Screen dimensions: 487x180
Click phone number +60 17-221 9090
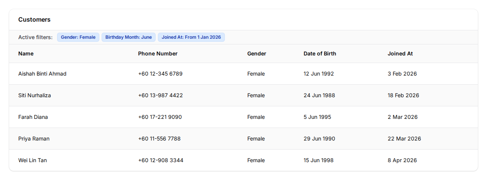pos(160,117)
